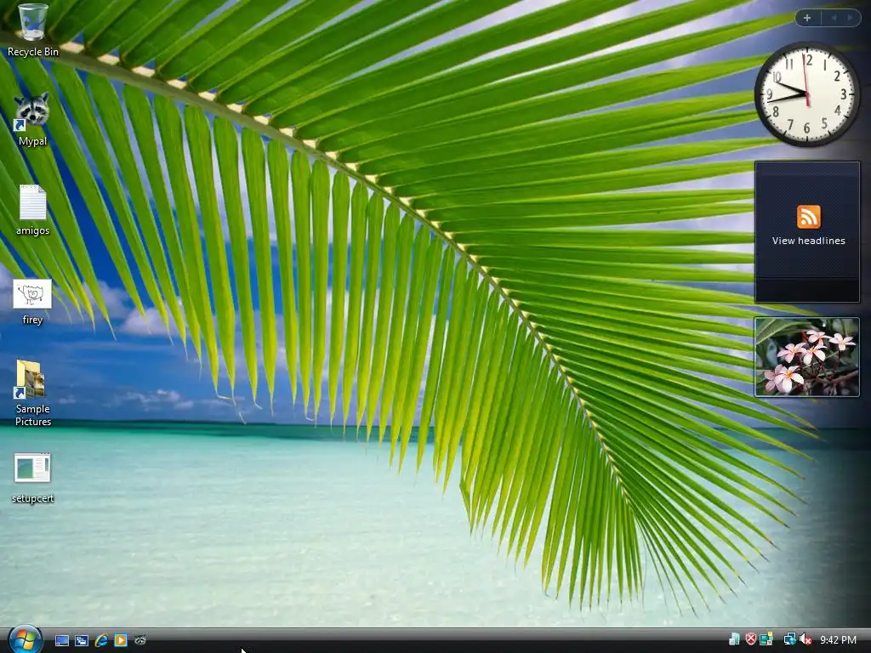Image resolution: width=871 pixels, height=653 pixels.
Task: Click the 9:42 PM taskbar clock
Action: (x=838, y=640)
